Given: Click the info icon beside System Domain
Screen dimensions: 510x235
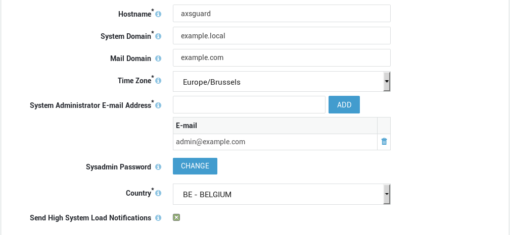Looking at the screenshot, I should pos(158,36).
